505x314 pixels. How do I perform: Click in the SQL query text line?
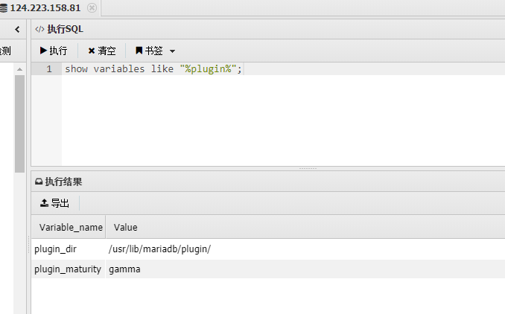(x=153, y=69)
